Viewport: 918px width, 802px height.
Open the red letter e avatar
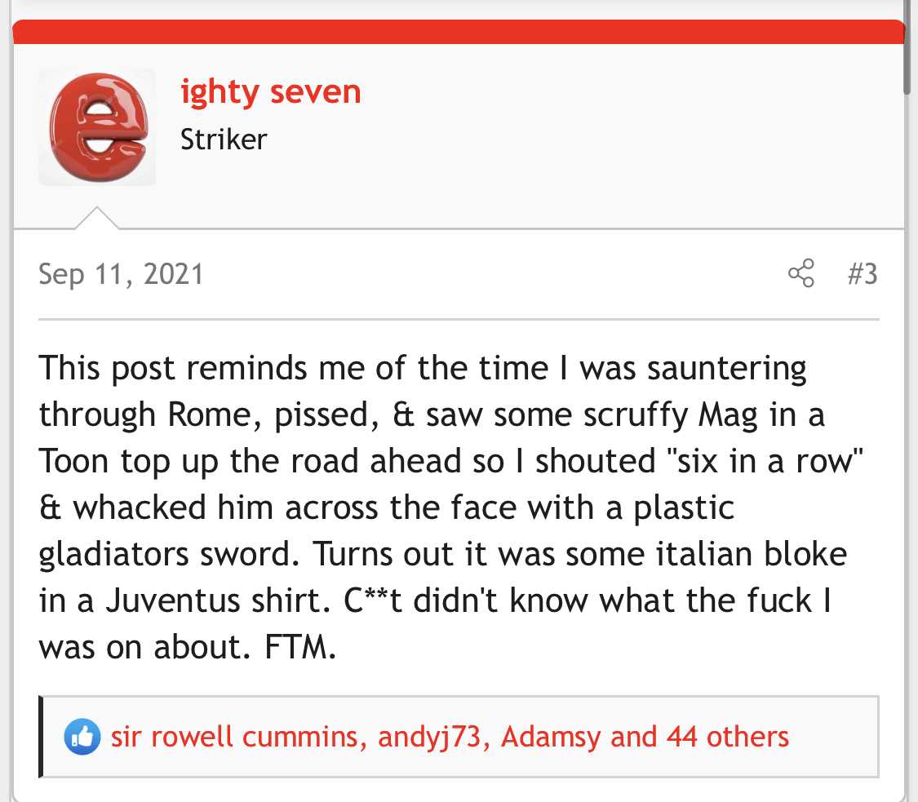click(97, 127)
